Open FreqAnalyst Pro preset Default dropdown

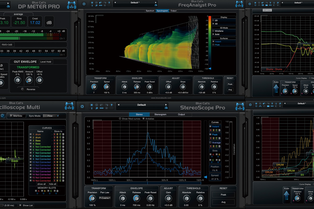pos(135,3)
